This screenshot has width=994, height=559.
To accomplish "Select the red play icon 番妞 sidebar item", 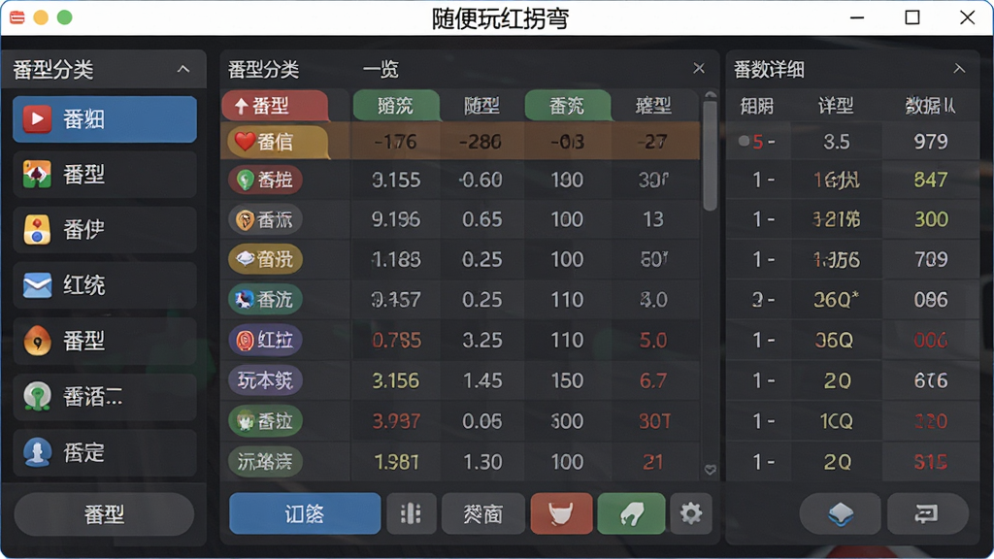I will pos(105,119).
